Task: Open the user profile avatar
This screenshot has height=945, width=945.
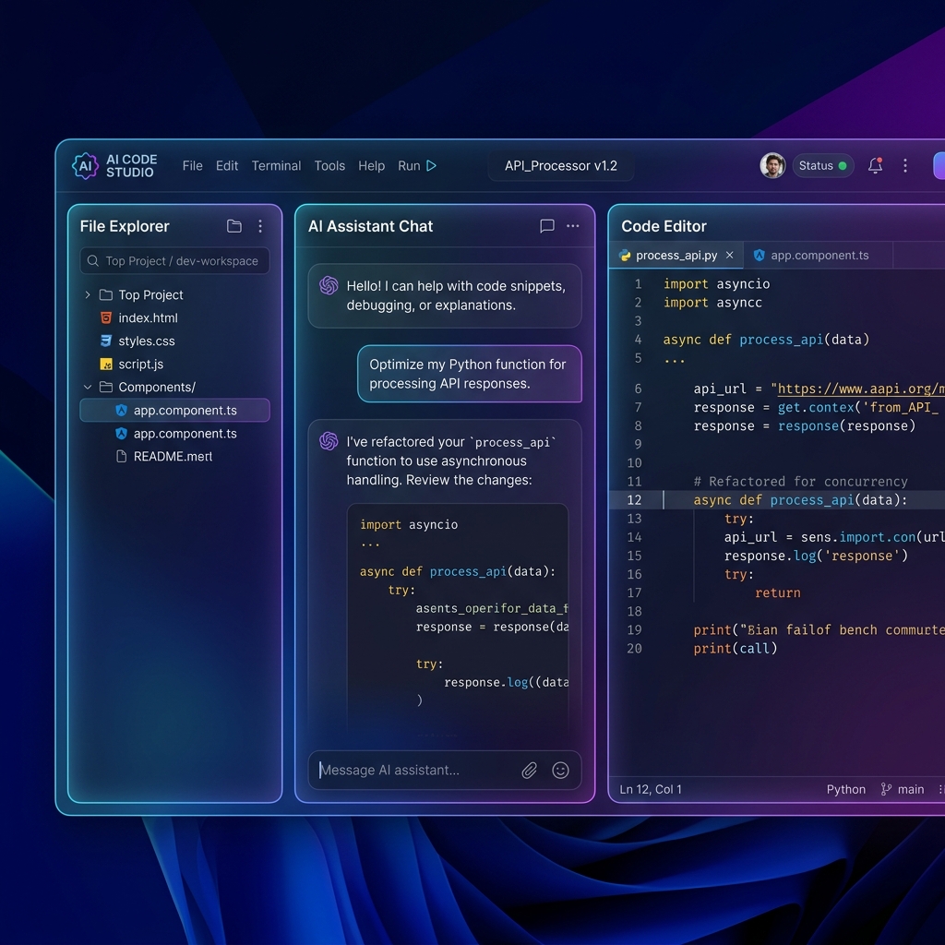Action: 772,166
